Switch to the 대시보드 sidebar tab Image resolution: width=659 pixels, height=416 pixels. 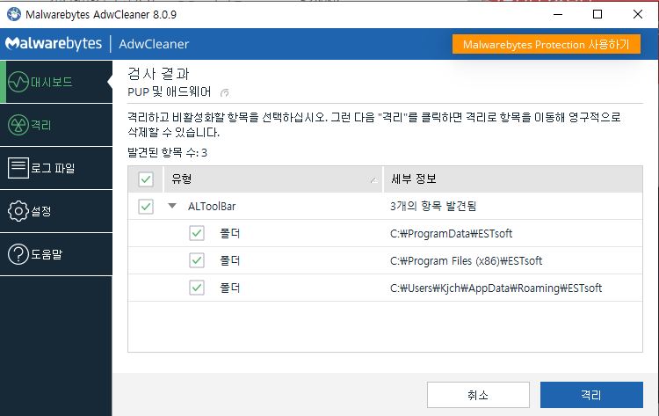click(x=56, y=82)
